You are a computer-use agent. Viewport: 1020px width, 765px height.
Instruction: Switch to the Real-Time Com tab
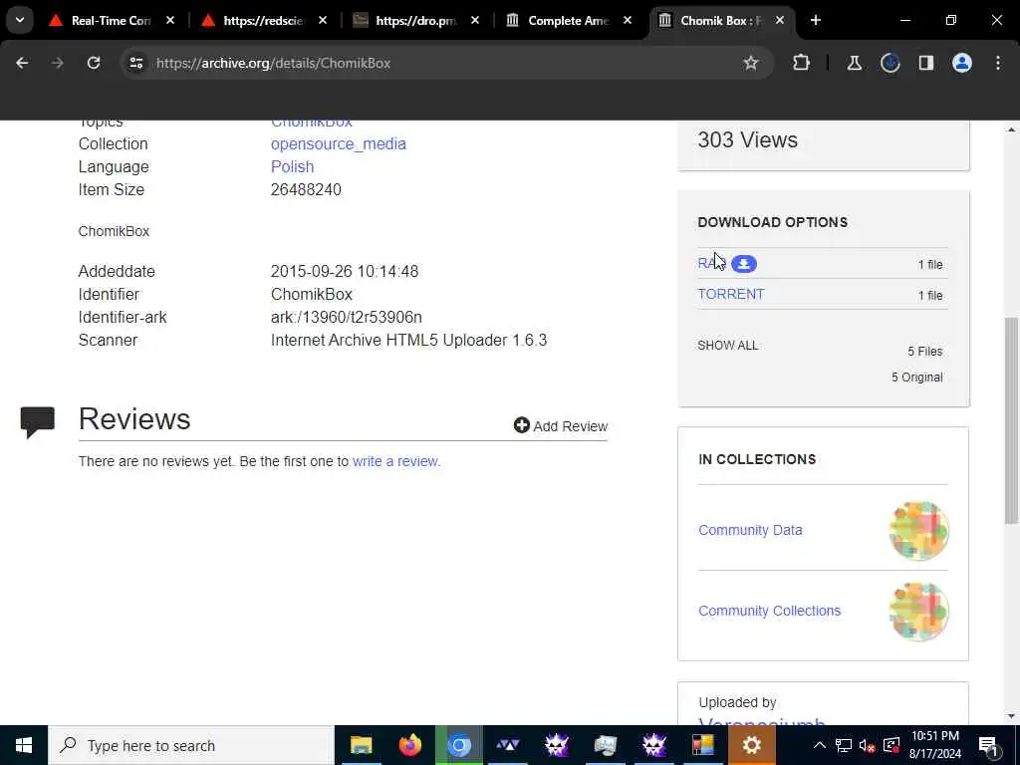(x=112, y=21)
